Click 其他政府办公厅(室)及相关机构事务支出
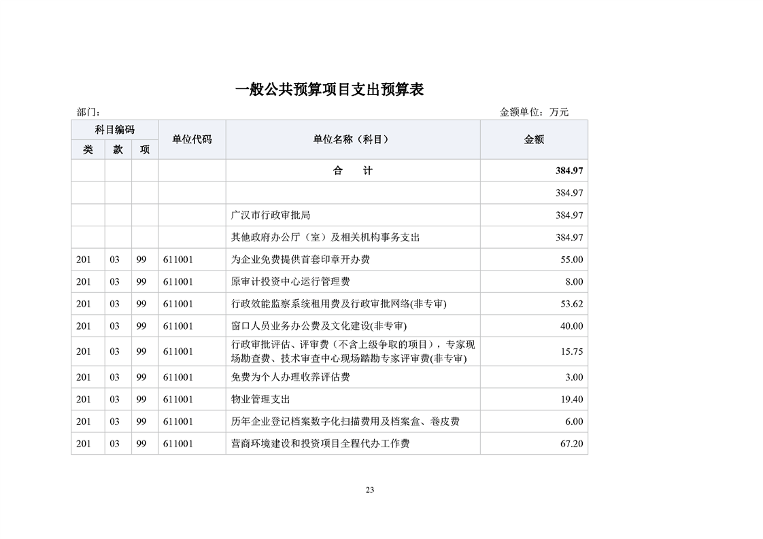This screenshot has height=539, width=763. point(325,237)
